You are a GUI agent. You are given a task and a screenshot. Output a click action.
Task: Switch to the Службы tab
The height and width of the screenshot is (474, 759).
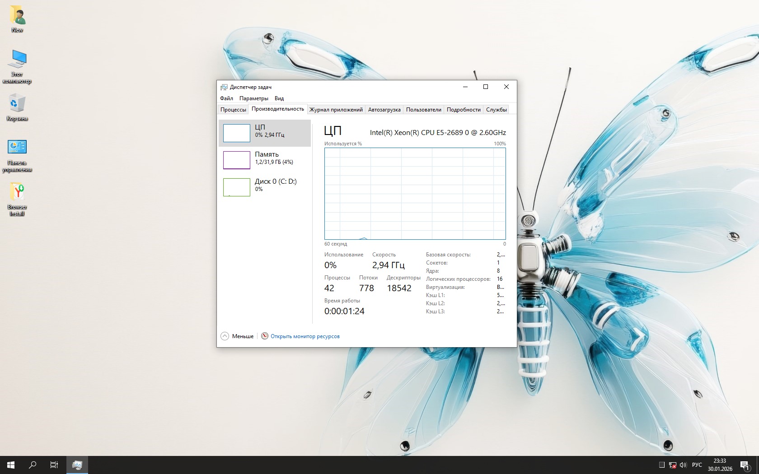496,110
